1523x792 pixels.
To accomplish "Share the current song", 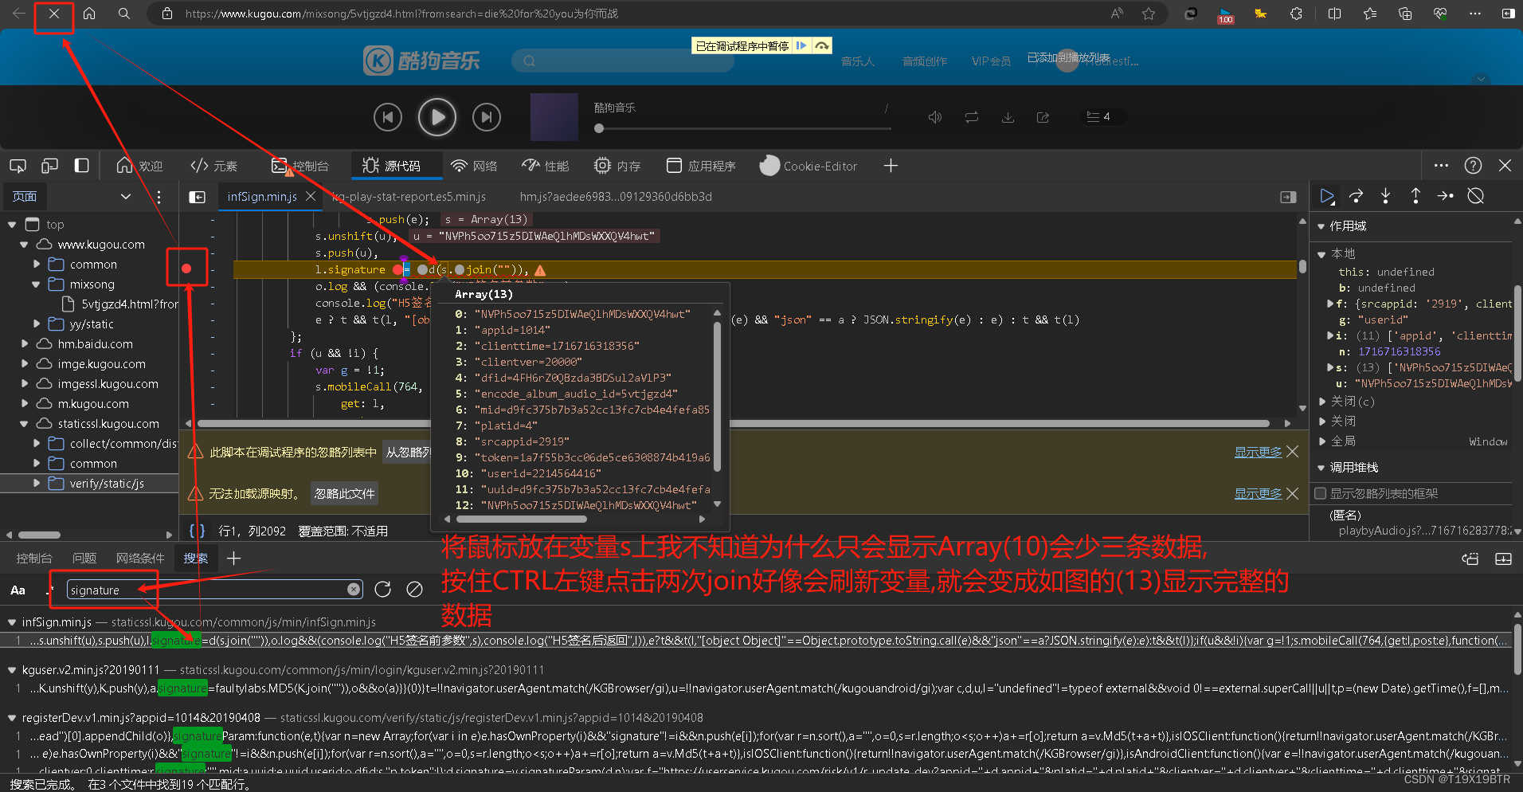I will point(1043,117).
